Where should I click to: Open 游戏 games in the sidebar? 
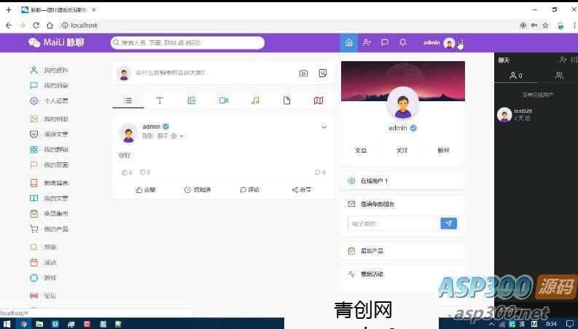point(44,278)
